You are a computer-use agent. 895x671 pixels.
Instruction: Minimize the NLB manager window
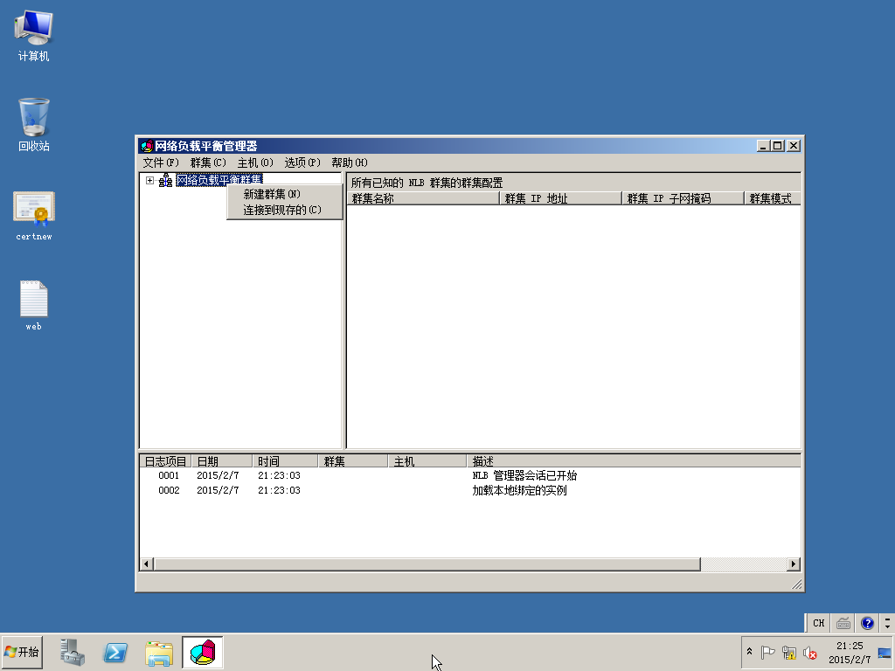click(x=763, y=146)
